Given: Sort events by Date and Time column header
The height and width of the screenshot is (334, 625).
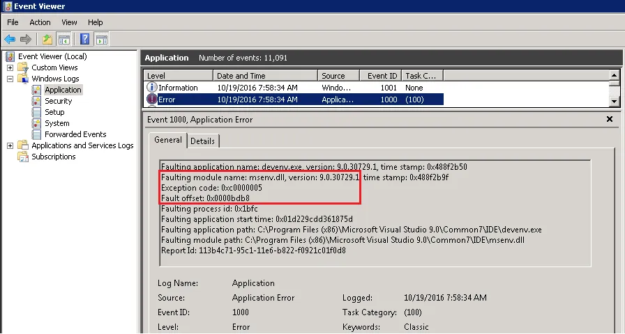Looking at the screenshot, I should pos(265,76).
